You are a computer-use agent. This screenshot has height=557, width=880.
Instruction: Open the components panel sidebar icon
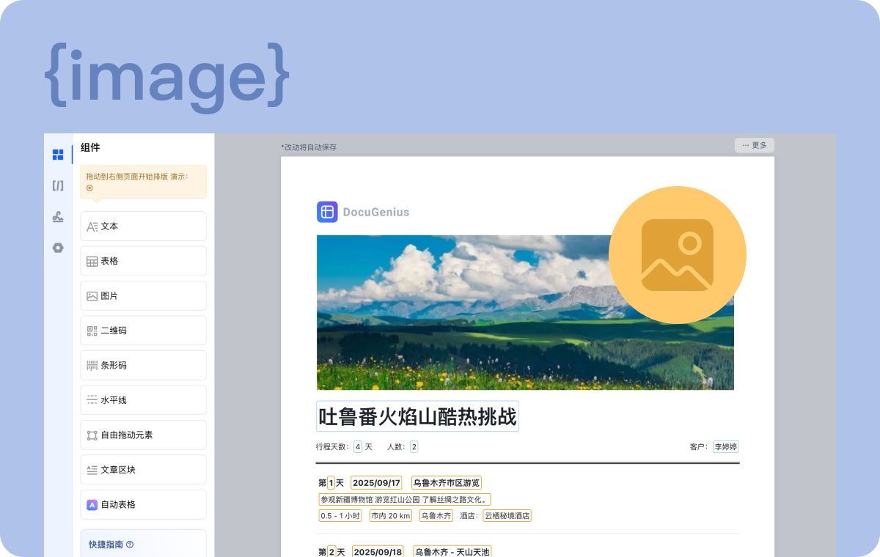[x=58, y=155]
